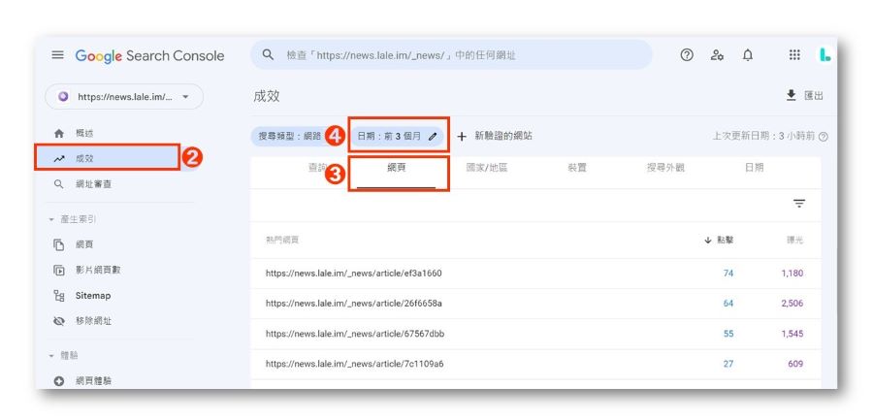The height and width of the screenshot is (419, 873).
Task: Focus the URL inspection search field
Action: [x=451, y=55]
